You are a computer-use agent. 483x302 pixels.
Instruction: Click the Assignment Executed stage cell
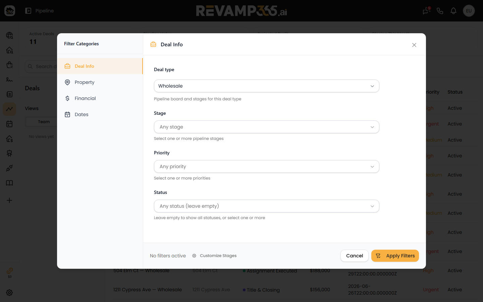270,271
